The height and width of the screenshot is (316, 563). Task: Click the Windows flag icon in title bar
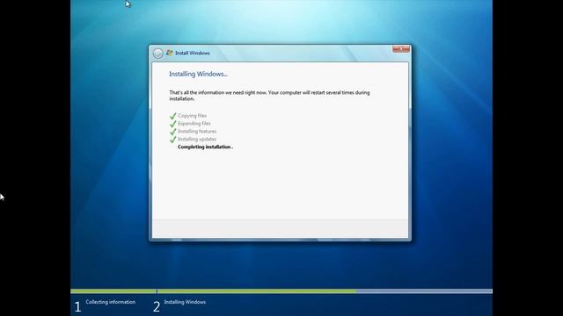point(170,53)
